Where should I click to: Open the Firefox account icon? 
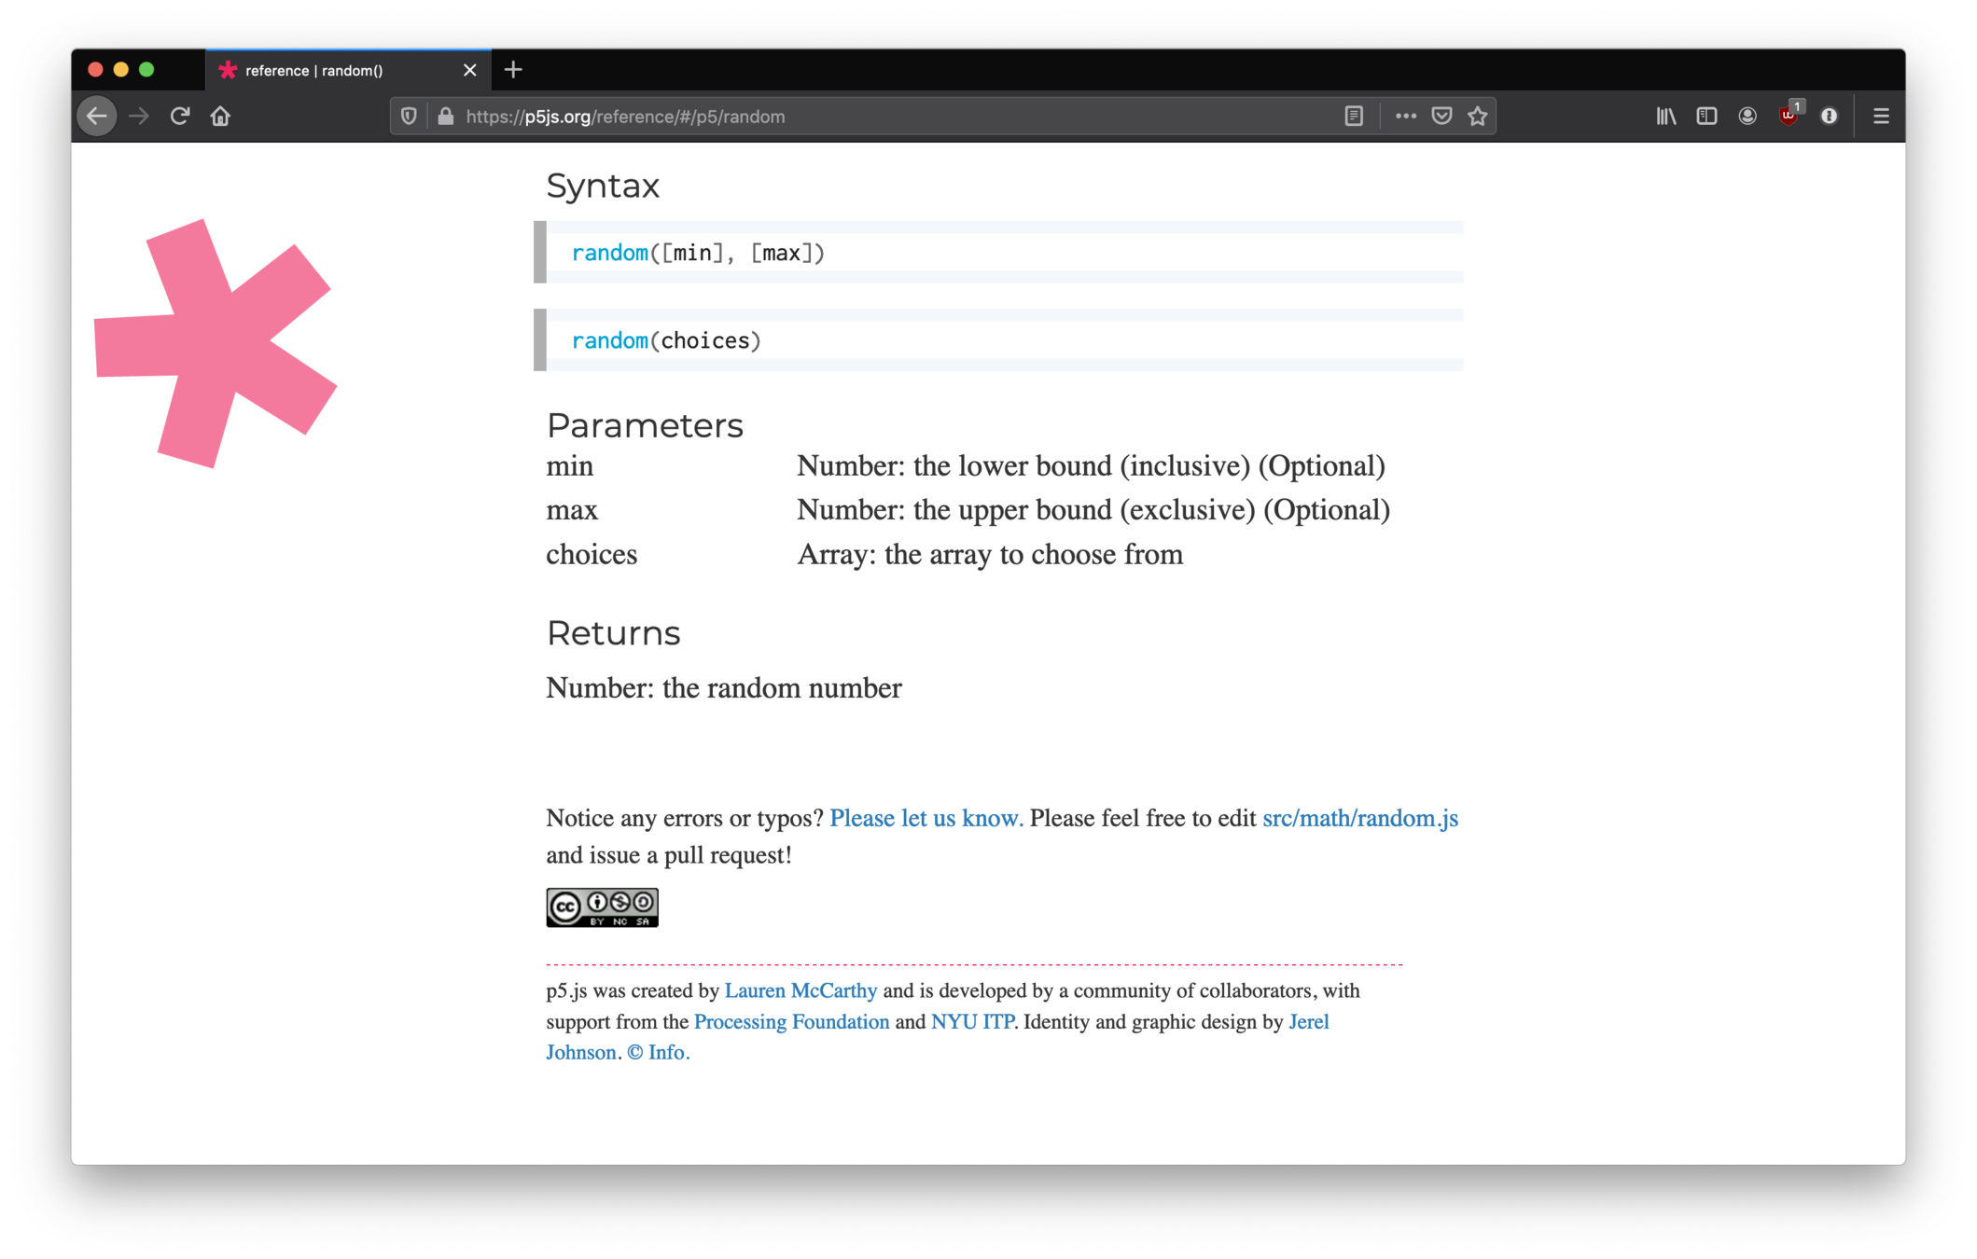(1747, 117)
